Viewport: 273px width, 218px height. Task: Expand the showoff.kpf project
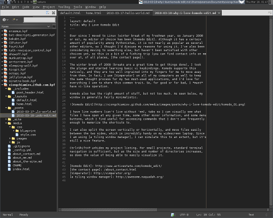point(2,54)
